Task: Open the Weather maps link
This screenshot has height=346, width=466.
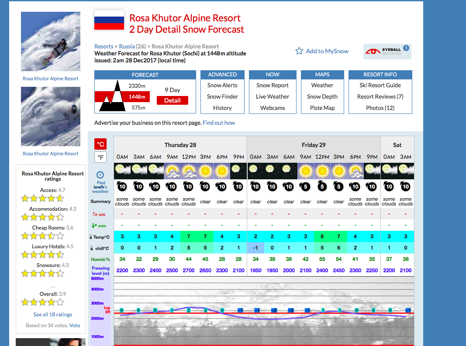Action: click(x=322, y=85)
